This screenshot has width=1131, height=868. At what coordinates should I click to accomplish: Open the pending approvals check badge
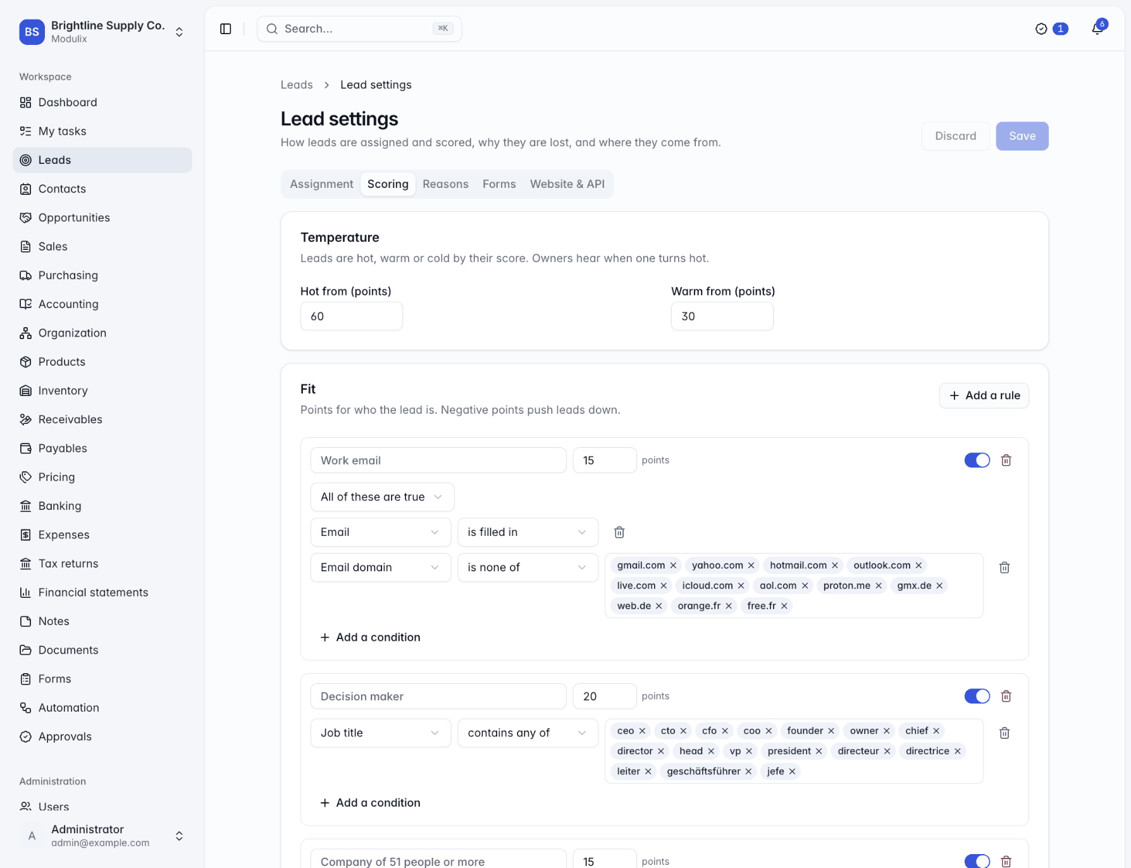[1051, 28]
